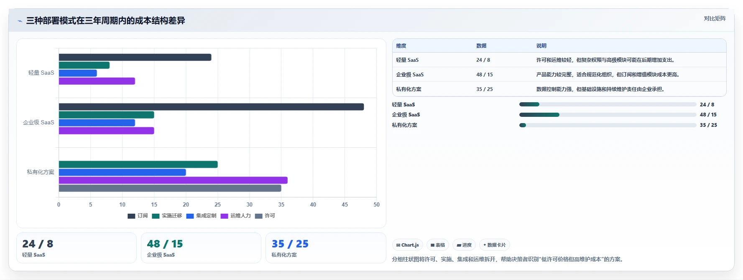Click the 订阅 bar for 企业级 SaaS

pos(211,107)
